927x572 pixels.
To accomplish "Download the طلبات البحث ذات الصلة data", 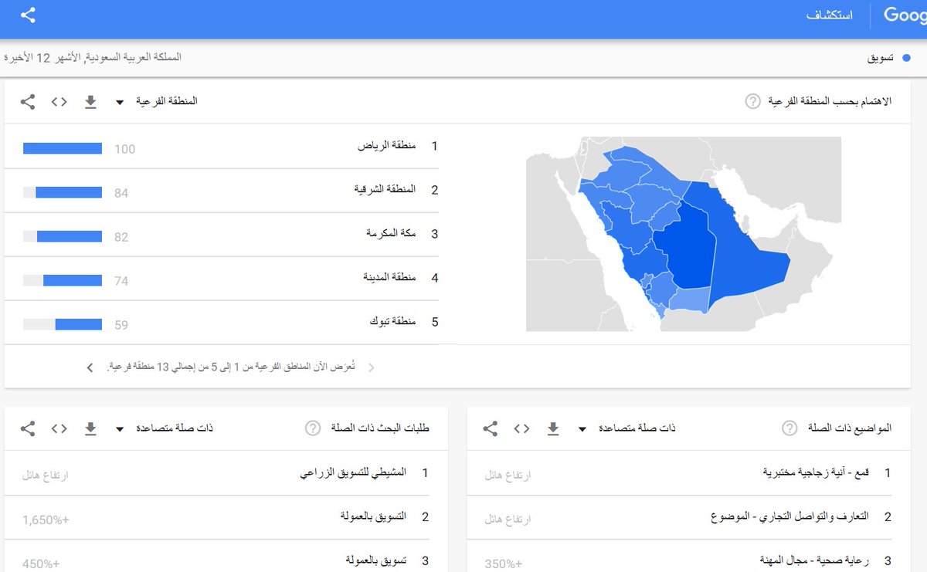I will pos(90,428).
